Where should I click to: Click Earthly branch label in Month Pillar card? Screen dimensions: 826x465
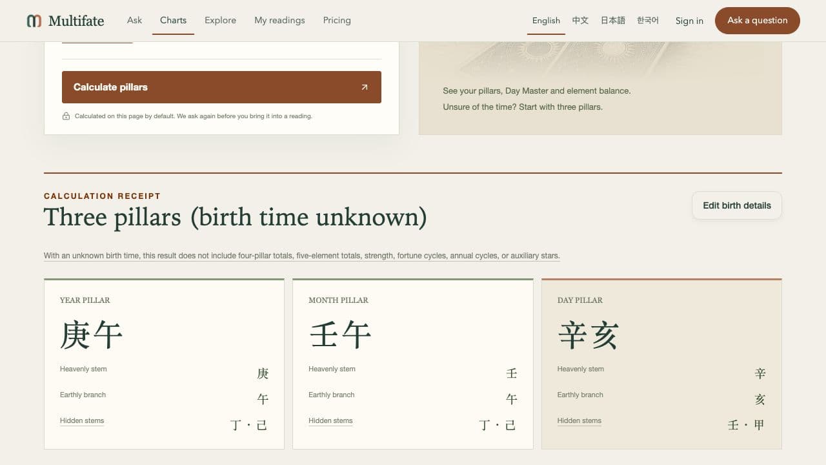[332, 395]
